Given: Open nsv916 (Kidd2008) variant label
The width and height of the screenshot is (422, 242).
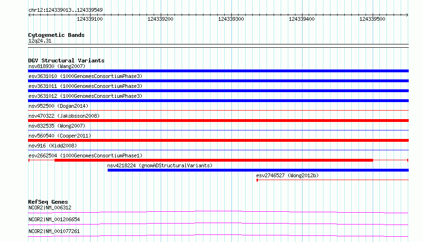Looking at the screenshot, I should pyautogui.click(x=53, y=146).
